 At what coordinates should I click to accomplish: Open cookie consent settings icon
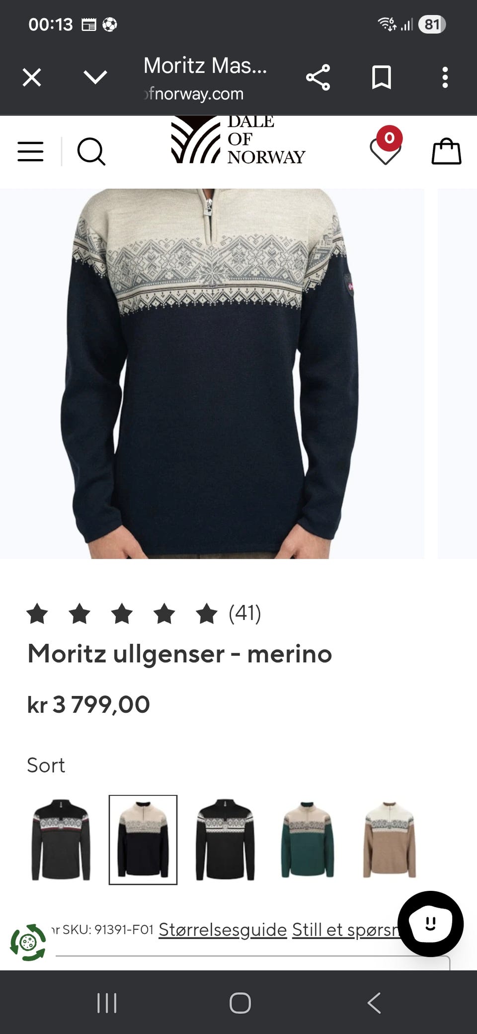(28, 942)
